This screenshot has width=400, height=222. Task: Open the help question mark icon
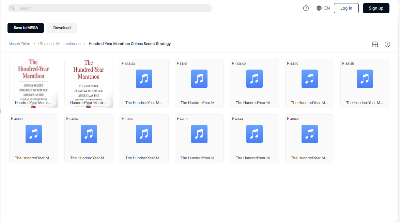click(306, 8)
